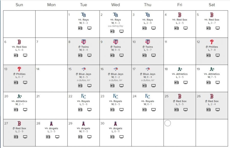Click the Twins logo on the 9th
Image resolution: width=230 pixels, height=148 pixels.
[116, 42]
